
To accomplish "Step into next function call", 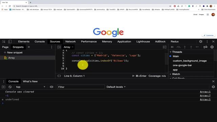I will [x=185, y=47].
